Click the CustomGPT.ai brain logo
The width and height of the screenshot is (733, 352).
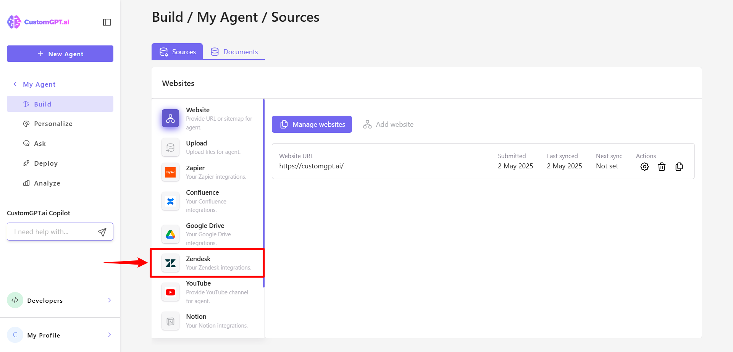pos(14,22)
